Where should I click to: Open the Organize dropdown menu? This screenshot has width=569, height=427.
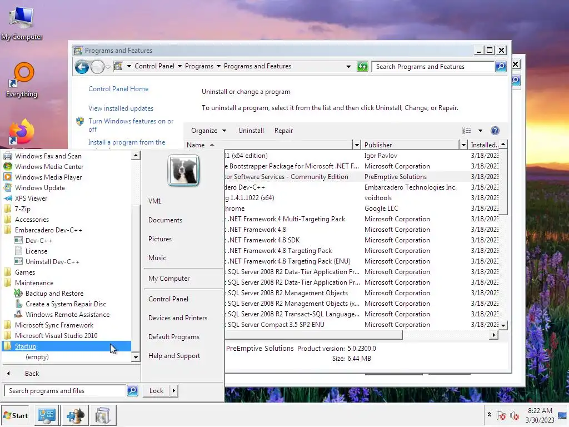point(209,131)
